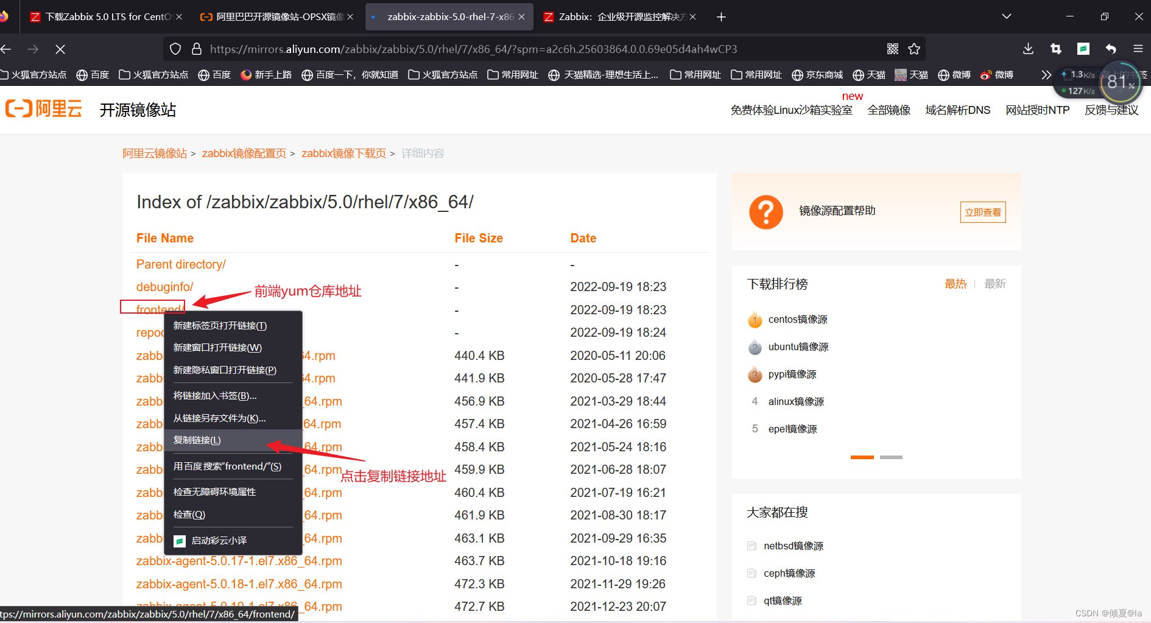The width and height of the screenshot is (1151, 623).
Task: Open the debuginfo/ directory link
Action: pyautogui.click(x=165, y=287)
